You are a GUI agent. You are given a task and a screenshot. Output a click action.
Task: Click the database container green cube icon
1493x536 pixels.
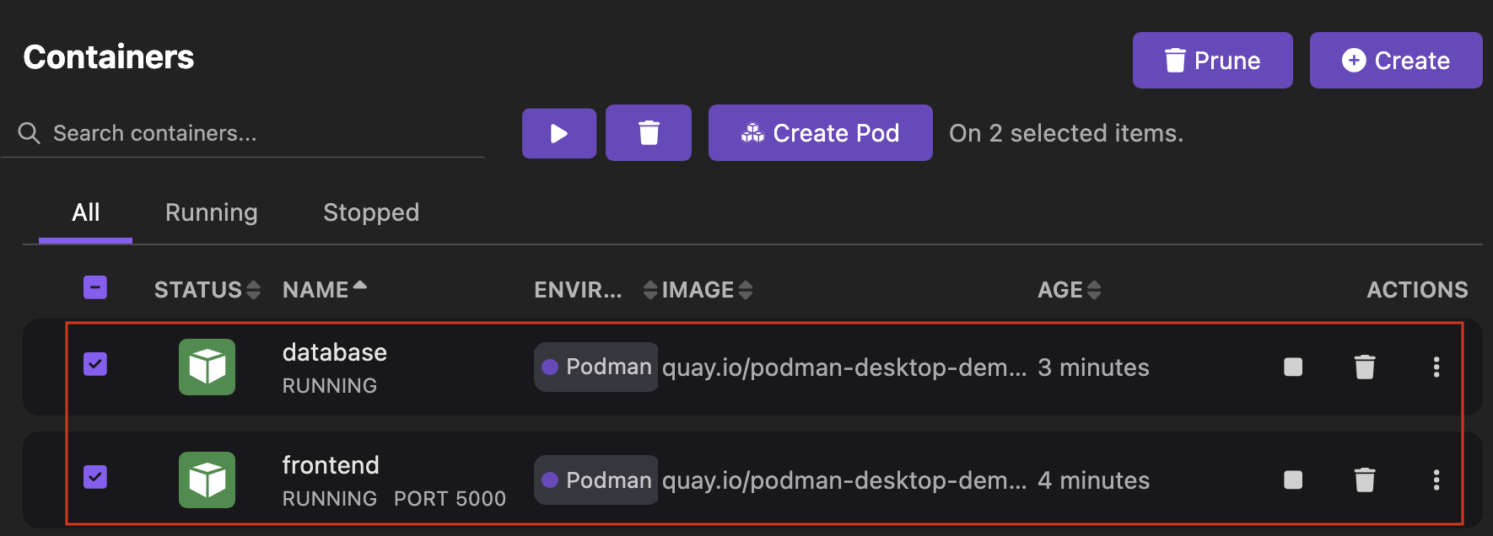pyautogui.click(x=207, y=367)
